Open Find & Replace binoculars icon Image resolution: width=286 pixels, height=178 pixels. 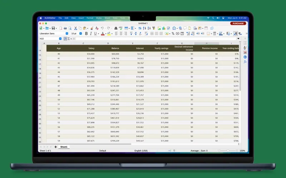(x=116, y=28)
